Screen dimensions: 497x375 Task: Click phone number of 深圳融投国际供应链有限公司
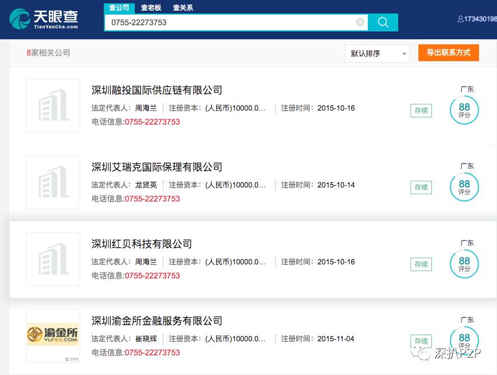(x=152, y=122)
